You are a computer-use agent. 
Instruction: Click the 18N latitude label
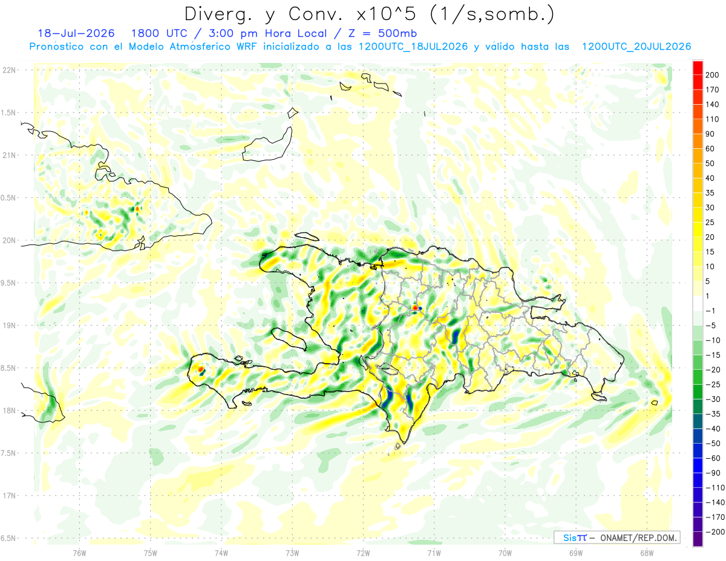click(x=9, y=411)
